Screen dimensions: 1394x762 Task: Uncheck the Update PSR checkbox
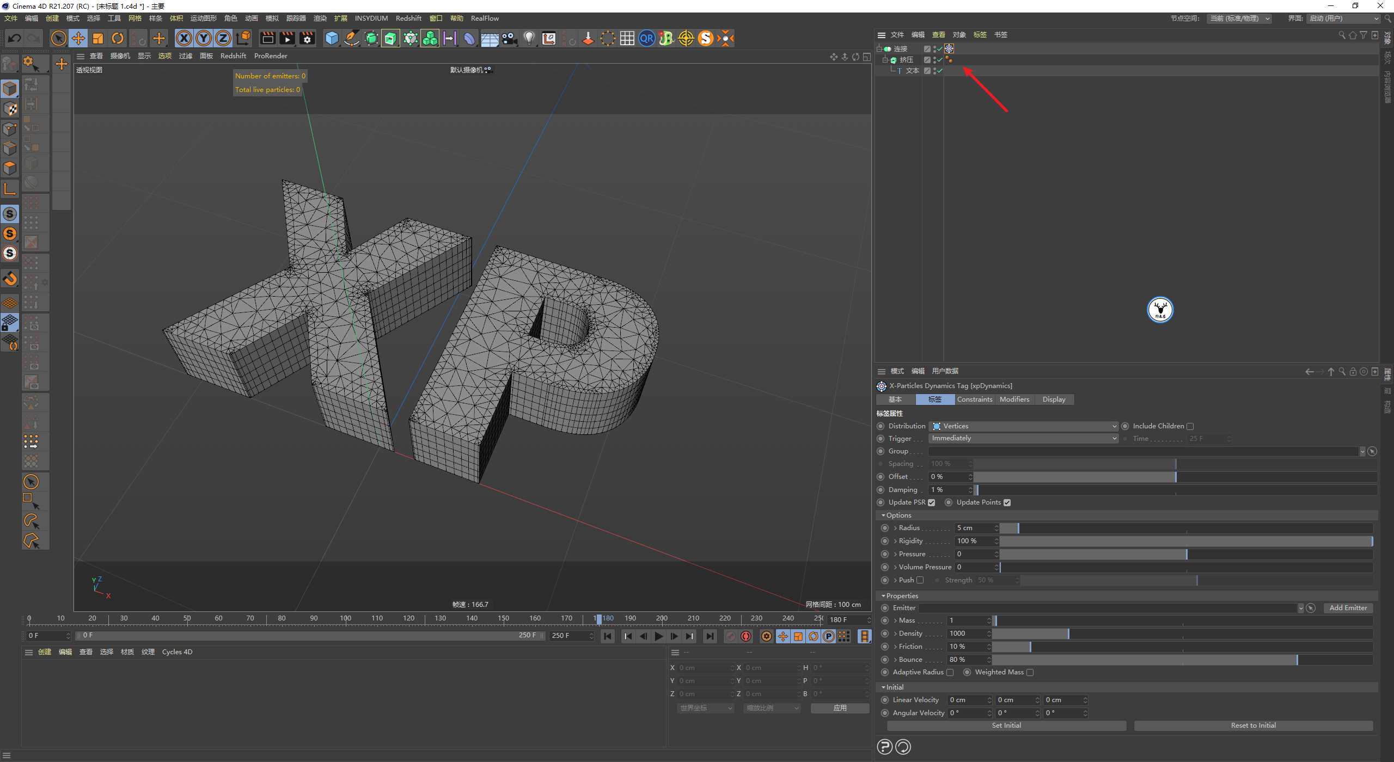[932, 503]
